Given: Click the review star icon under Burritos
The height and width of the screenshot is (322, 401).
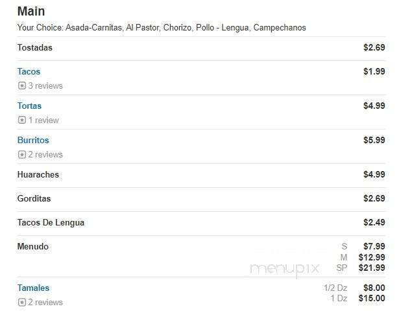Looking at the screenshot, I should pyautogui.click(x=21, y=155).
